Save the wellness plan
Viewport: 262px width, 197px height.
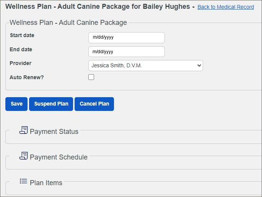pos(16,104)
